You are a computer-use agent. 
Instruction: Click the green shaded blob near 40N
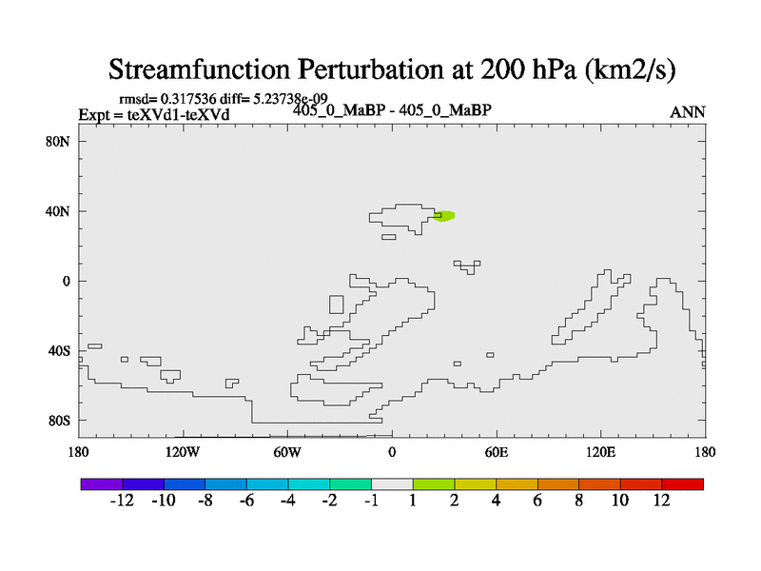tap(446, 216)
